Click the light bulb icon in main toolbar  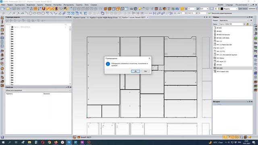click(139, 9)
